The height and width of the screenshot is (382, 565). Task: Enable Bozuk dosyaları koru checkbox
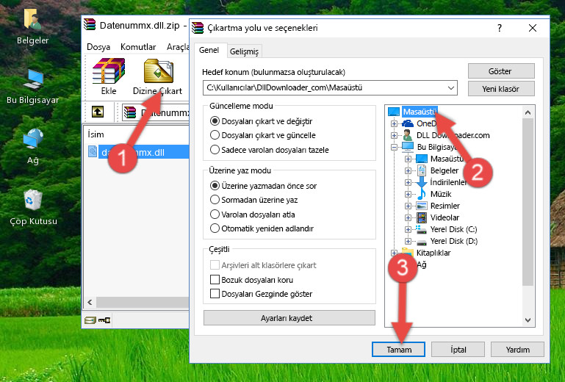coord(215,280)
